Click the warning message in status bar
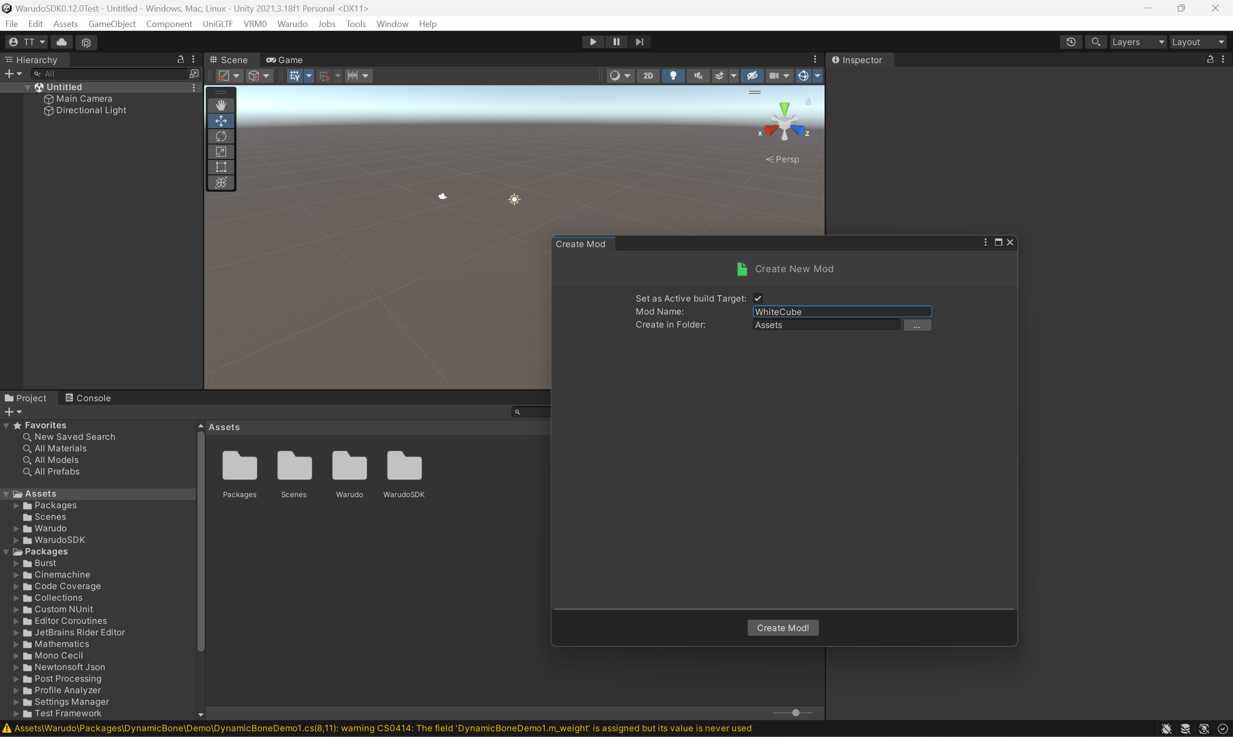Image resolution: width=1233 pixels, height=737 pixels. [x=382, y=728]
